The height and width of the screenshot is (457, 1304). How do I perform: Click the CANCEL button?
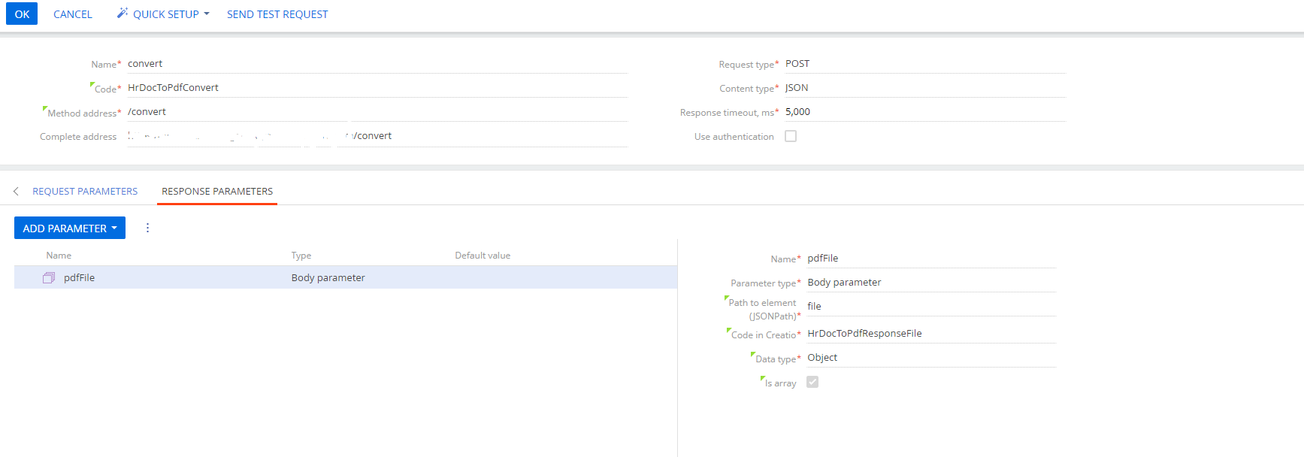[73, 14]
